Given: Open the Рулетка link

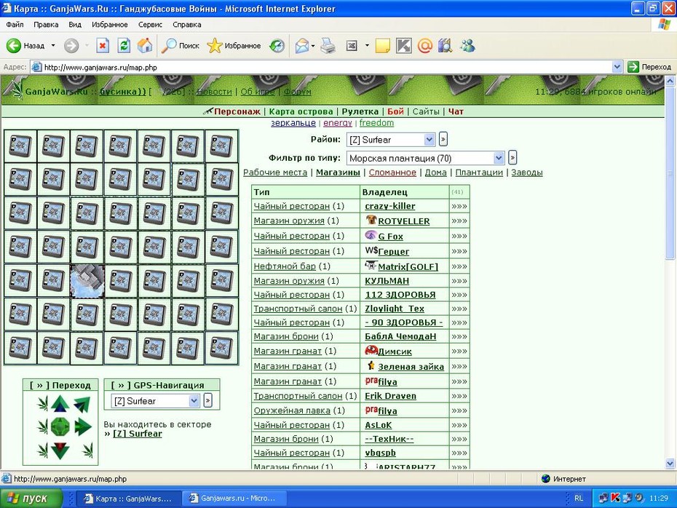Looking at the screenshot, I should coord(360,111).
